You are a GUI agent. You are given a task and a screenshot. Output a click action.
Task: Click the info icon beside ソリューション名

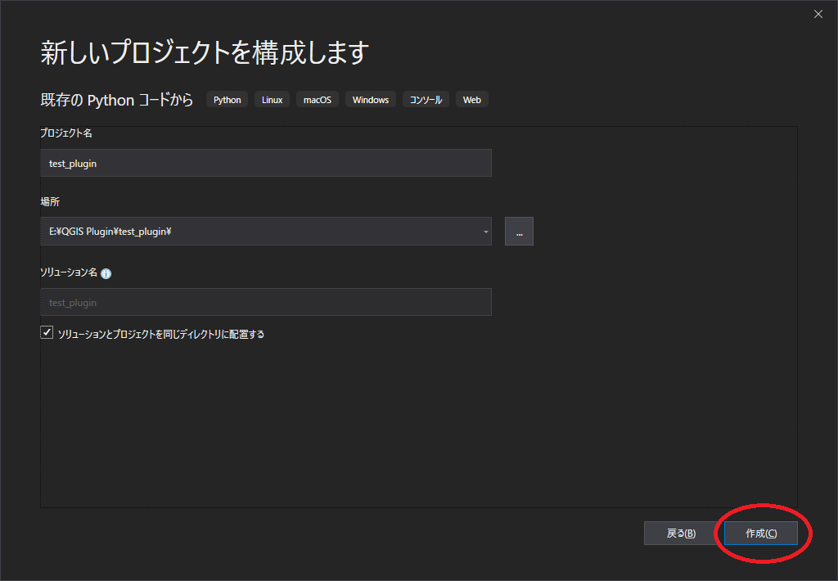point(106,274)
